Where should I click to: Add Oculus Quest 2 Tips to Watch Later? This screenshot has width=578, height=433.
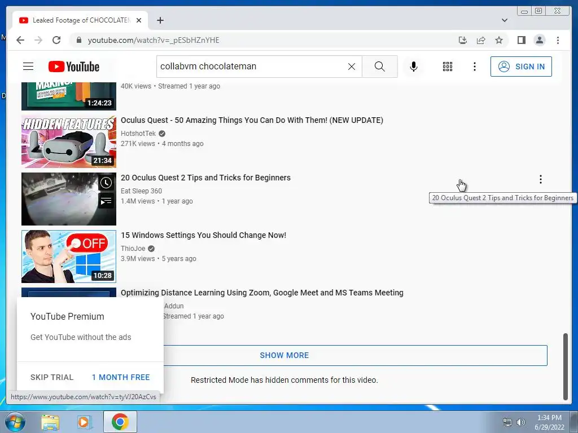[106, 183]
